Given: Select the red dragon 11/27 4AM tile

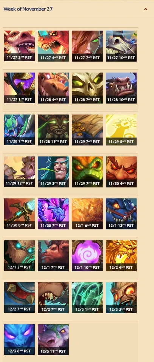Looking at the screenshot, I should [x=53, y=46].
